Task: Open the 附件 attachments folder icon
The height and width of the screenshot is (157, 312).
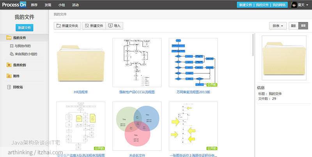Action: click(x=9, y=76)
